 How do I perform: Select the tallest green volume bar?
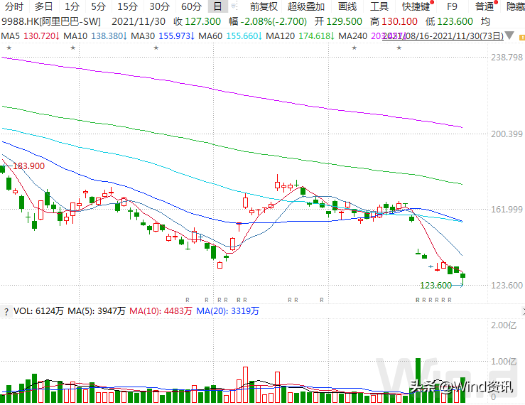[418, 381]
